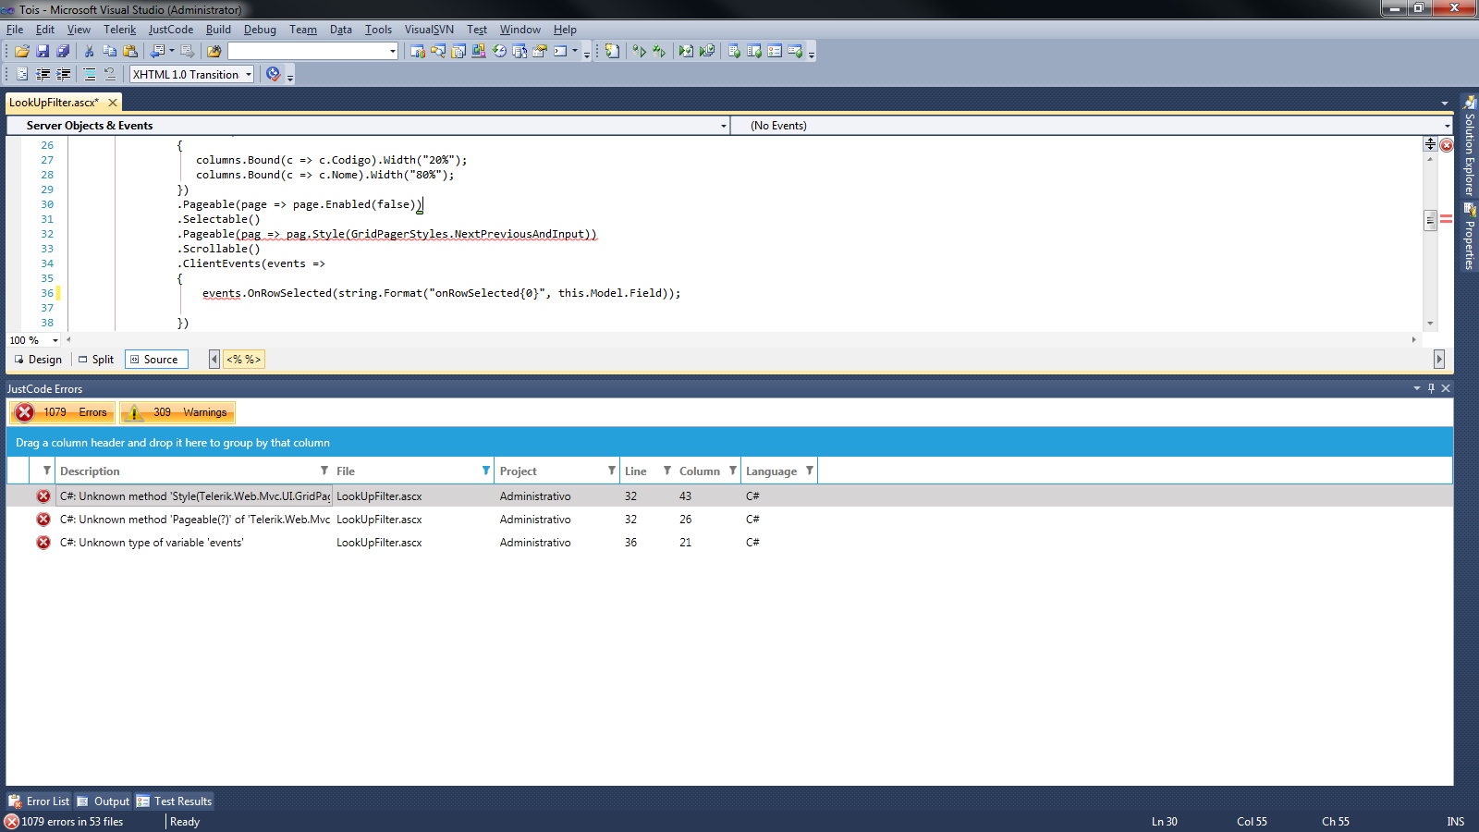Click the editor vertical scrollbar thumb
Viewport: 1479px width, 832px height.
tap(1430, 220)
